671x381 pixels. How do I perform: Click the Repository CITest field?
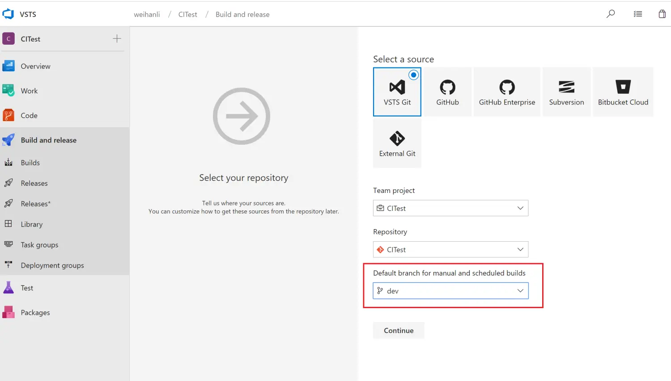tap(450, 249)
